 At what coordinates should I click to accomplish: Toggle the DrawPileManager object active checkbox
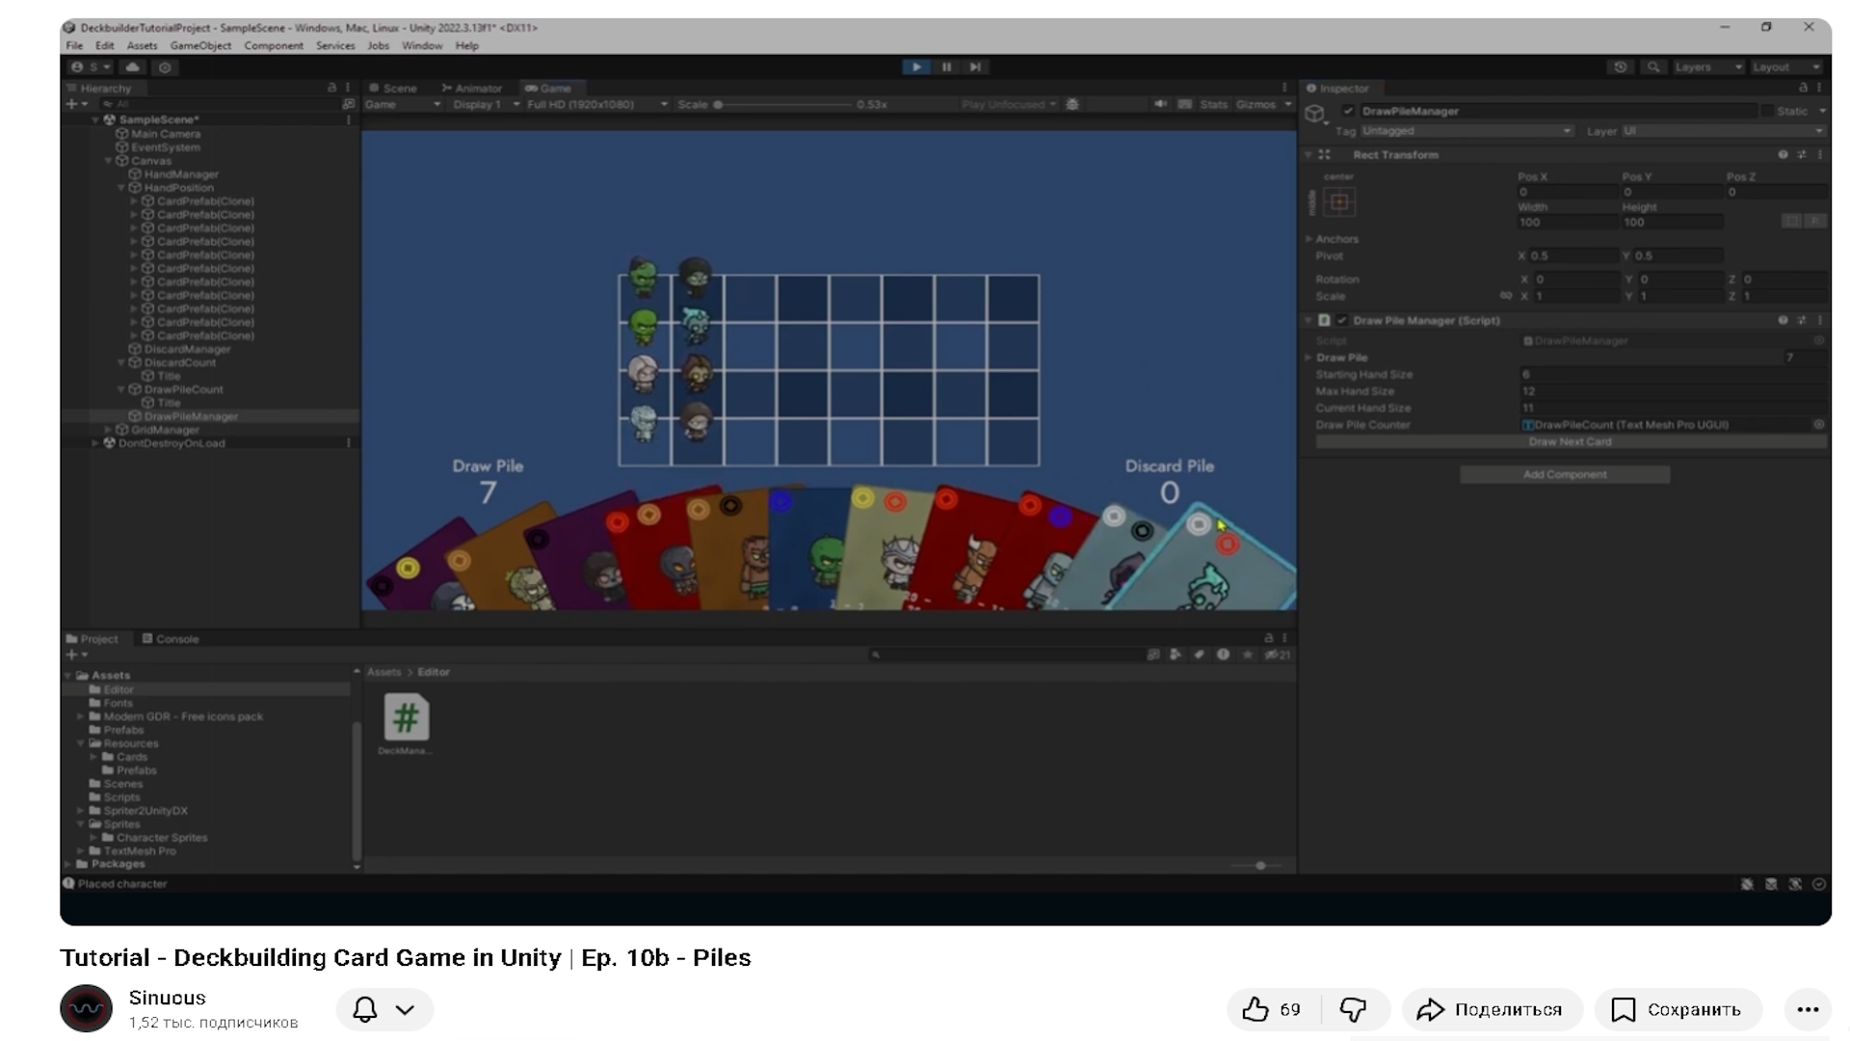[x=1348, y=111]
